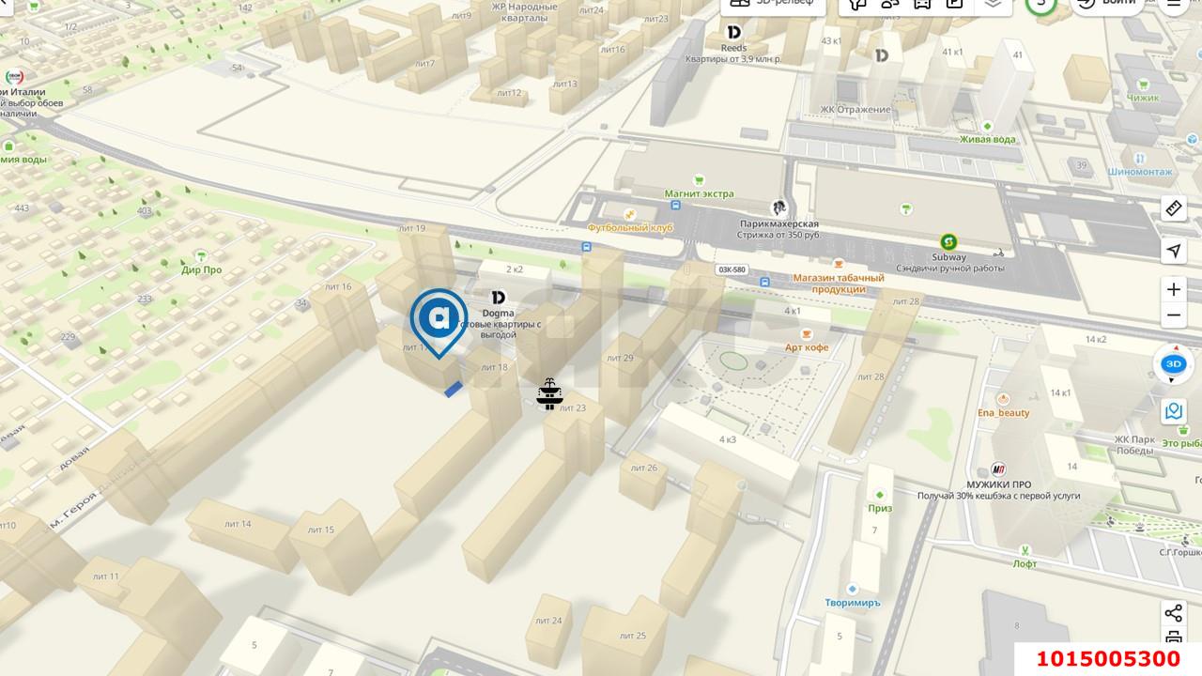Toggle the 3D view compass control
The width and height of the screenshot is (1202, 676).
tap(1173, 364)
